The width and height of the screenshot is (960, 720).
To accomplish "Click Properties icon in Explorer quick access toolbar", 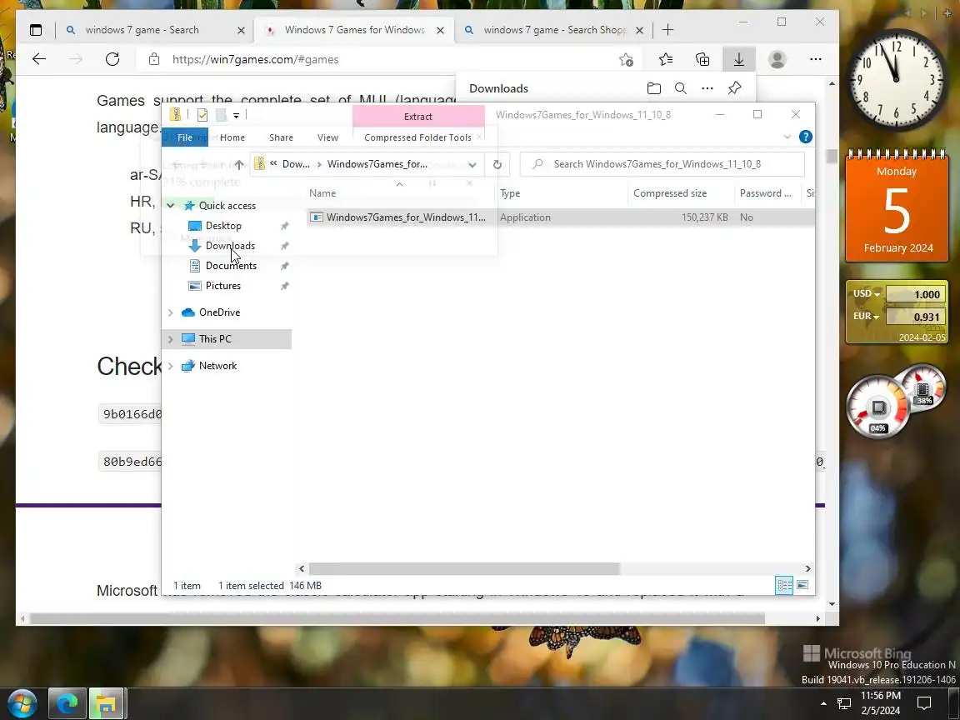I will click(x=202, y=114).
